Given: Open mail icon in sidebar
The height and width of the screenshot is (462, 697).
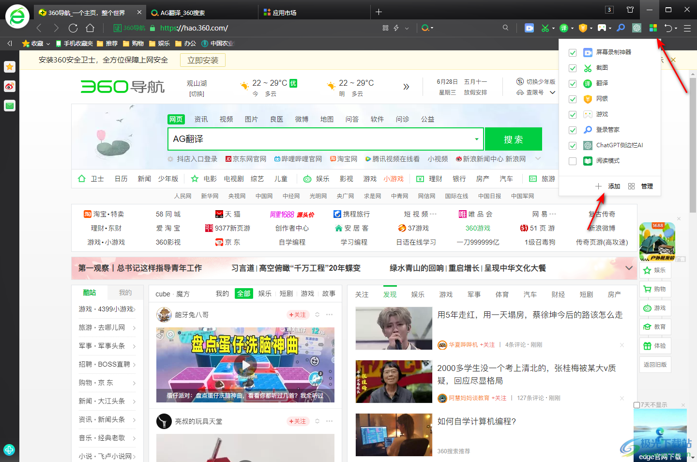Looking at the screenshot, I should point(10,106).
